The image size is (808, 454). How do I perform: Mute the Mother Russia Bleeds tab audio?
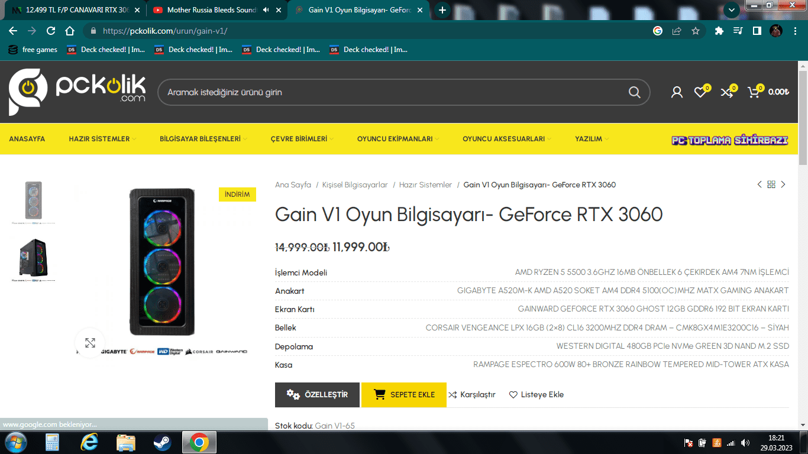tap(266, 10)
